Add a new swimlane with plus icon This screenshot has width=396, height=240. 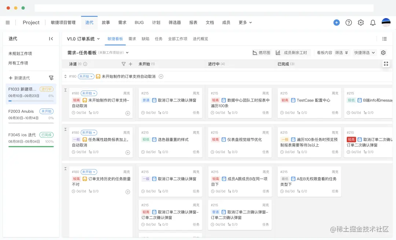[131, 64]
